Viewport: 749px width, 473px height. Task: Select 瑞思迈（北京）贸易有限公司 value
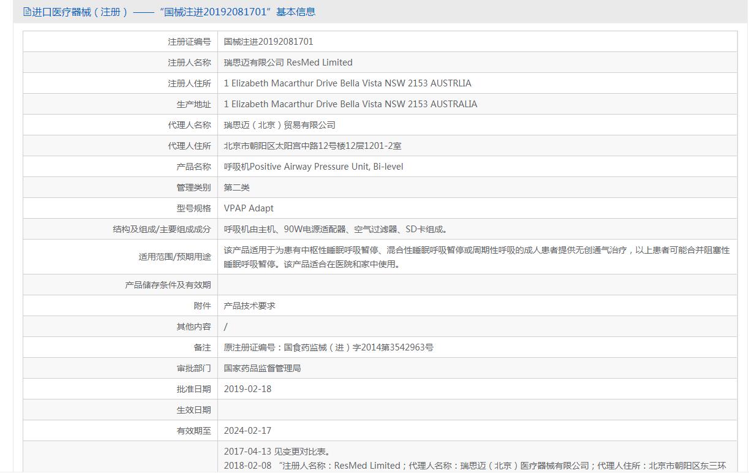280,125
